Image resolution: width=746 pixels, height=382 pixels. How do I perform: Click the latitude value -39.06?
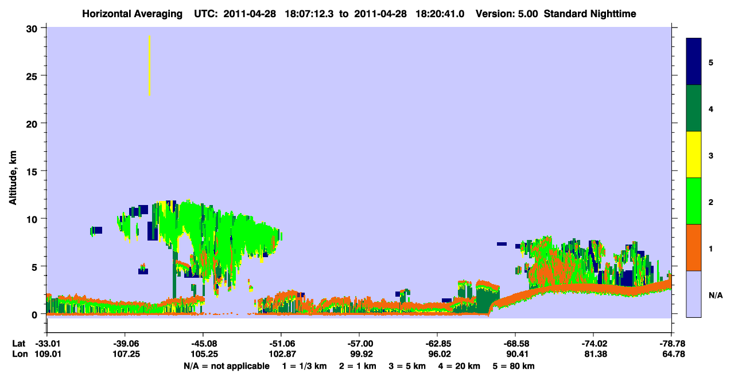pyautogui.click(x=125, y=344)
